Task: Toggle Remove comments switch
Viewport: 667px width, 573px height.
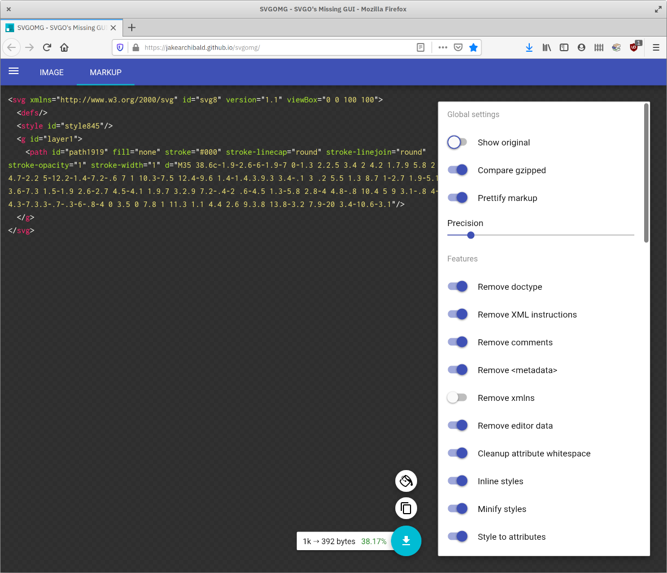Action: coord(457,342)
